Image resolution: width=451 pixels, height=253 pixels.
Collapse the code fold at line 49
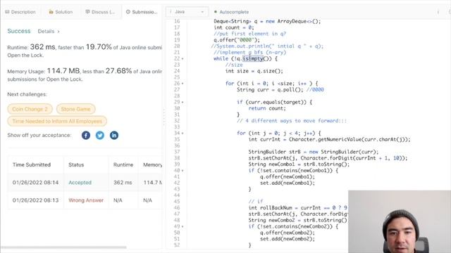183,226
